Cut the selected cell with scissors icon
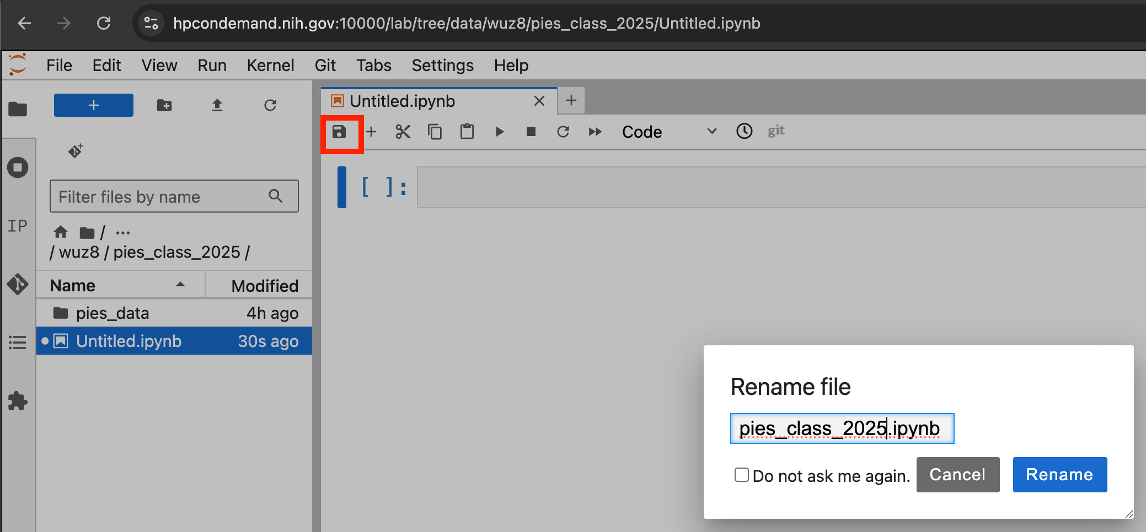 coord(403,132)
